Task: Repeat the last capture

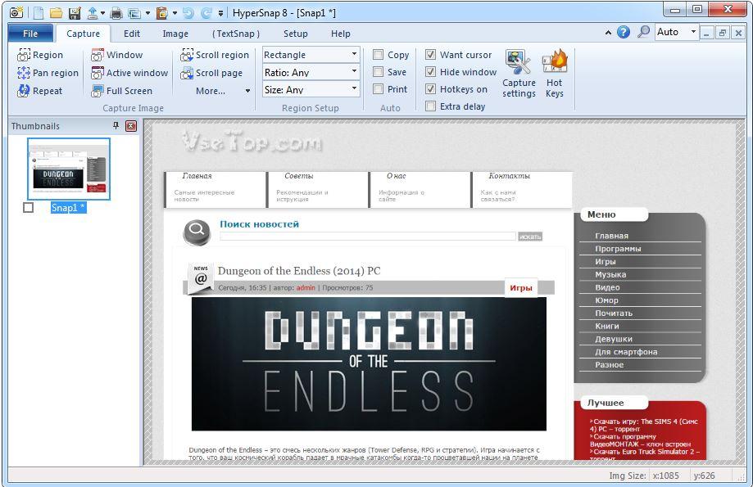Action: tap(40, 91)
